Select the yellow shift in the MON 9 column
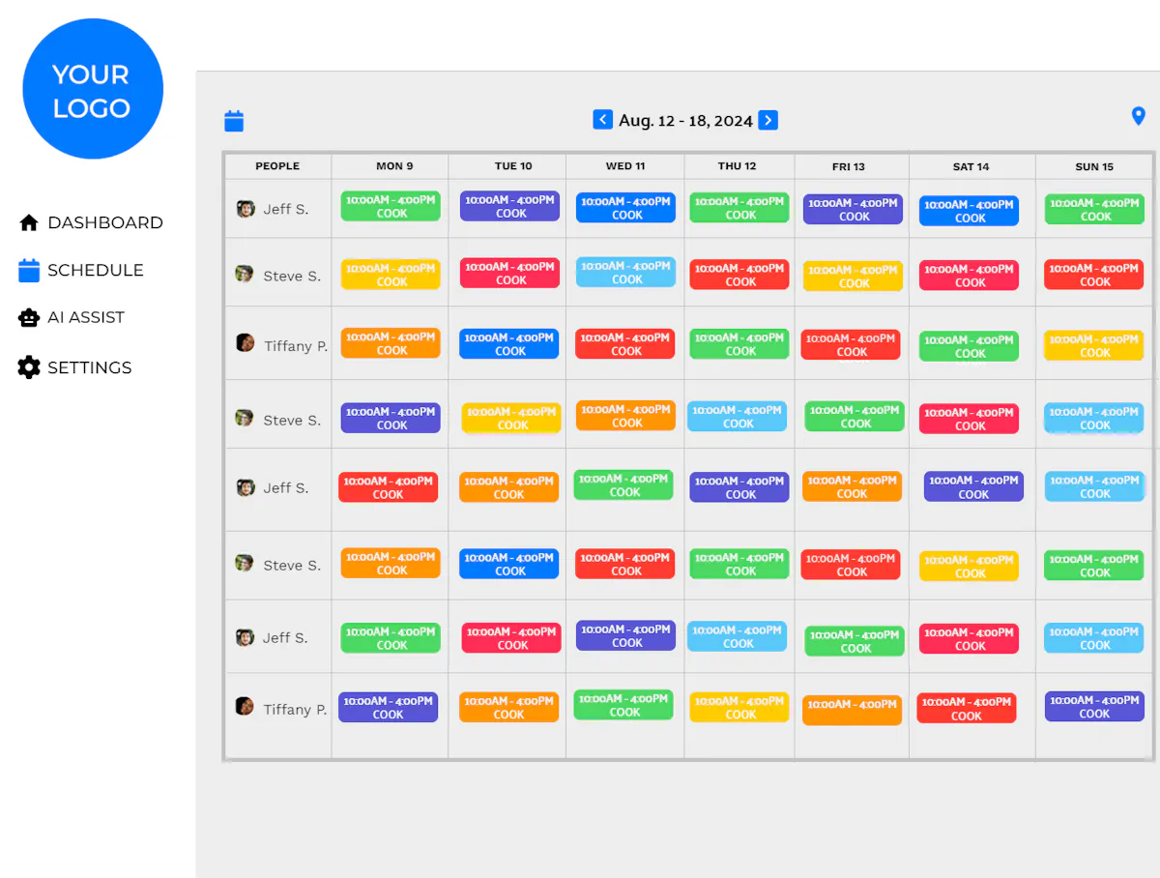Viewport: 1160px width, 878px height. [391, 275]
